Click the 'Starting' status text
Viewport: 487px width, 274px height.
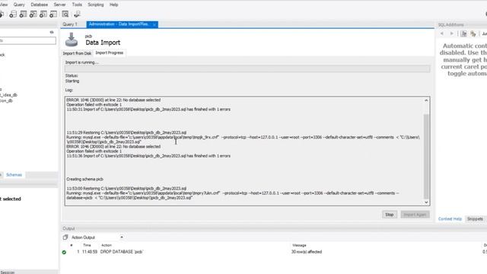[x=72, y=81]
